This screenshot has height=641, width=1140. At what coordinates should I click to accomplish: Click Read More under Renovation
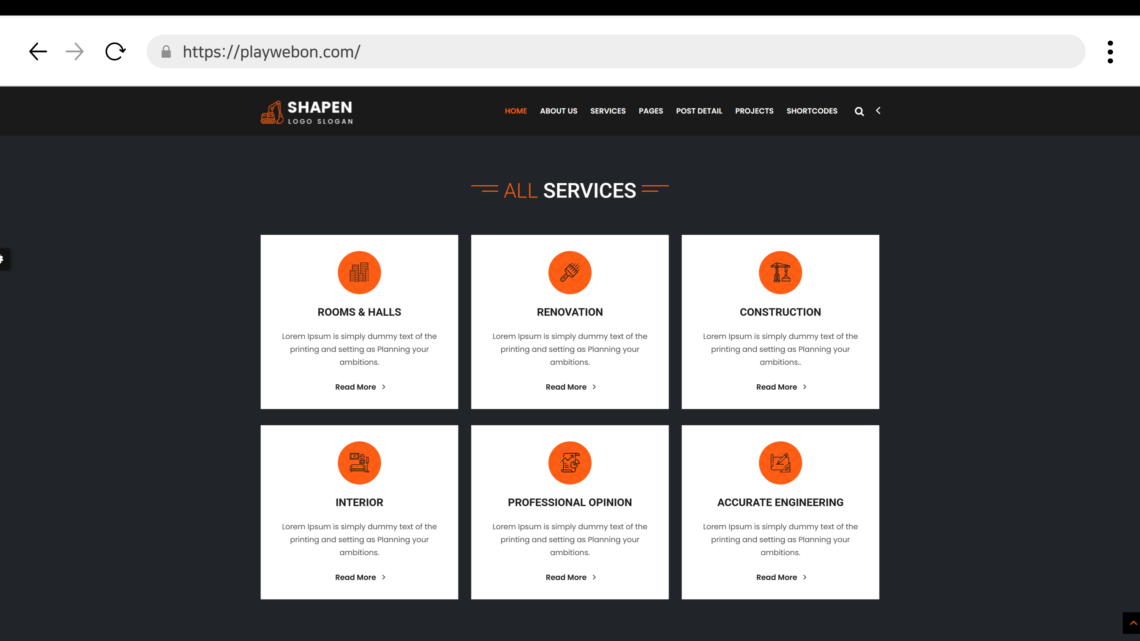570,387
